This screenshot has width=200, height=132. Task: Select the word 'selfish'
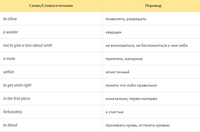click(x=9, y=72)
